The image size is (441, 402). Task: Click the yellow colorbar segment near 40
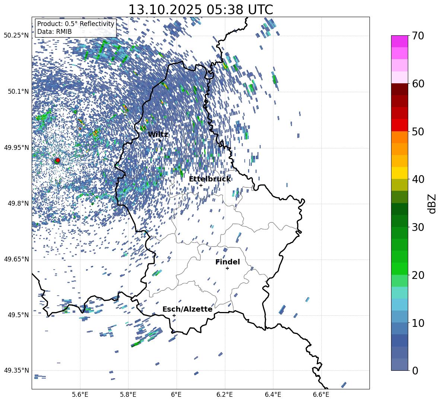click(x=400, y=173)
